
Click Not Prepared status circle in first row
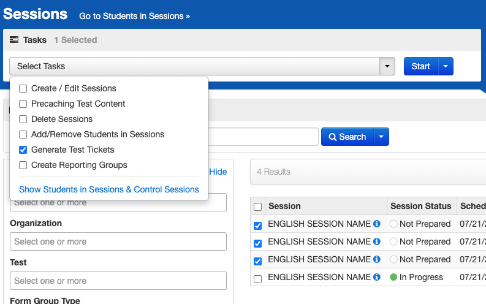coord(393,224)
